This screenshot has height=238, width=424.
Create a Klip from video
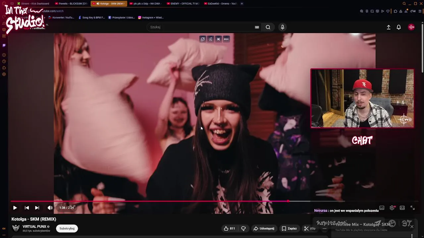pyautogui.click(x=310, y=228)
